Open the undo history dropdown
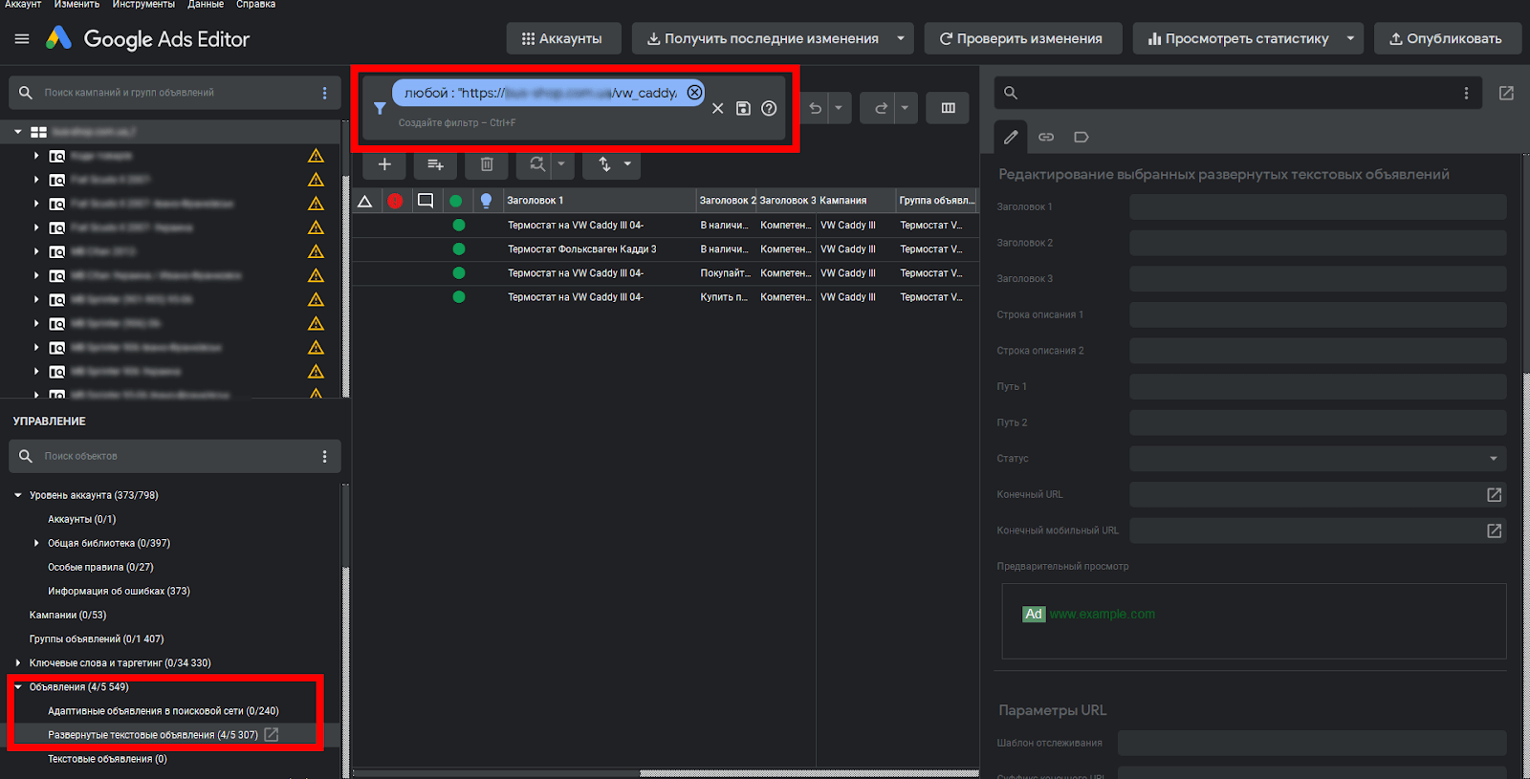Screen dimensions: 1530x779 [839, 108]
